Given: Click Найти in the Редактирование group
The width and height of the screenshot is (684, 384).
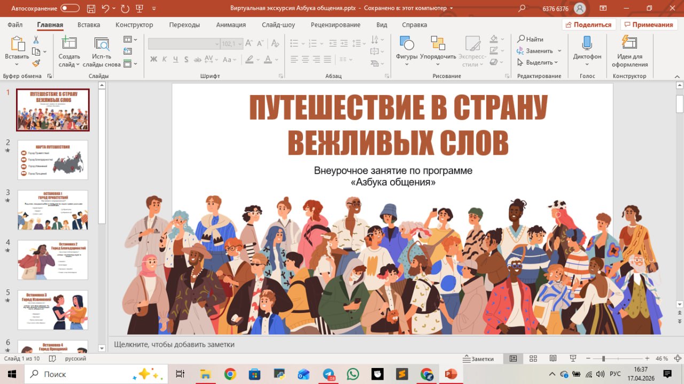Looking at the screenshot, I should [x=530, y=39].
